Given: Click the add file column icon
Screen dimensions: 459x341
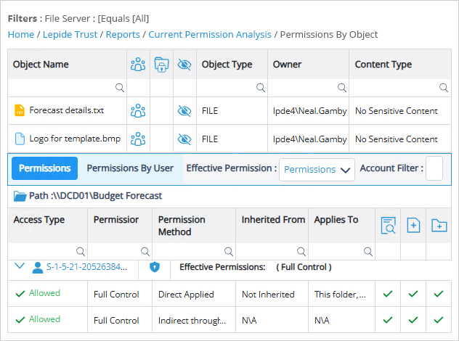Looking at the screenshot, I should [x=413, y=226].
